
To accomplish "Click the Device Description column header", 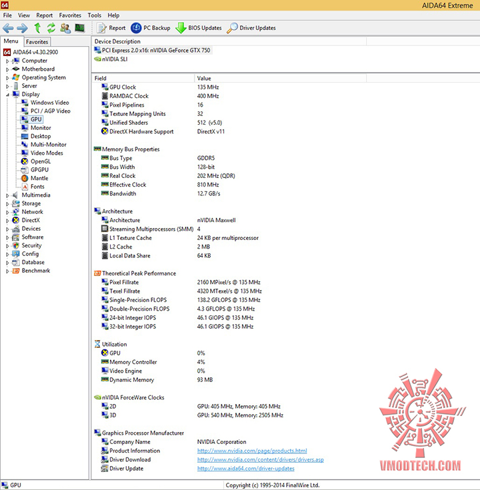I will 229,41.
